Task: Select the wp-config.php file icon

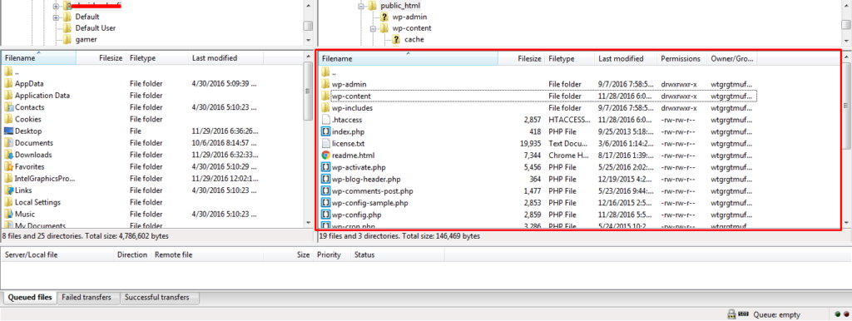Action: coord(325,215)
